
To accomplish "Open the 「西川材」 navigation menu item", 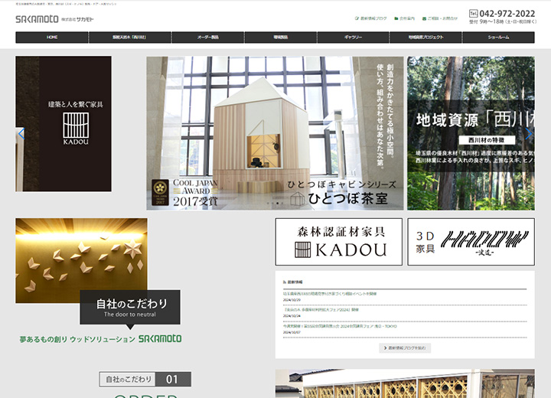I will [129, 38].
